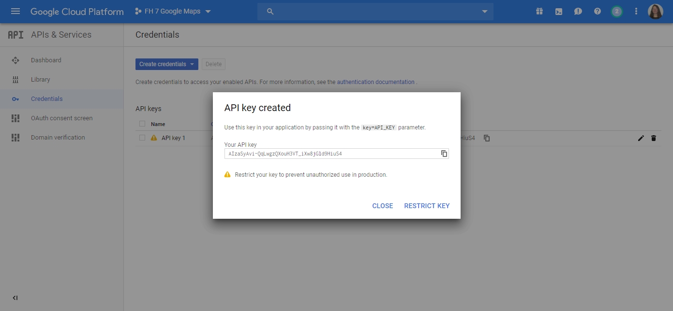
Task: Collapse the left sidebar panel
Action: tap(15, 298)
